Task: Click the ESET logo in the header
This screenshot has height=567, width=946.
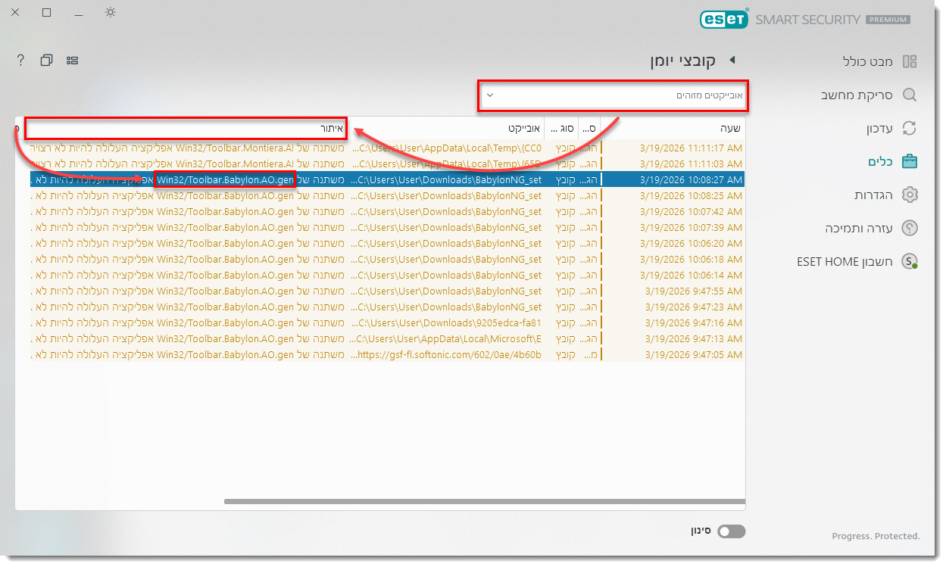Action: tap(725, 19)
